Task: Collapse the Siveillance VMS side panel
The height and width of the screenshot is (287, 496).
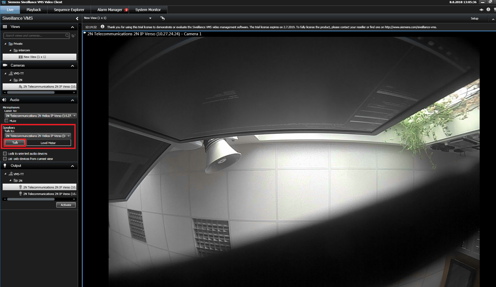Action: 77,18
